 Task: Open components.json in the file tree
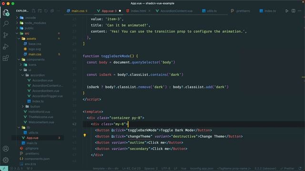pos(37,159)
